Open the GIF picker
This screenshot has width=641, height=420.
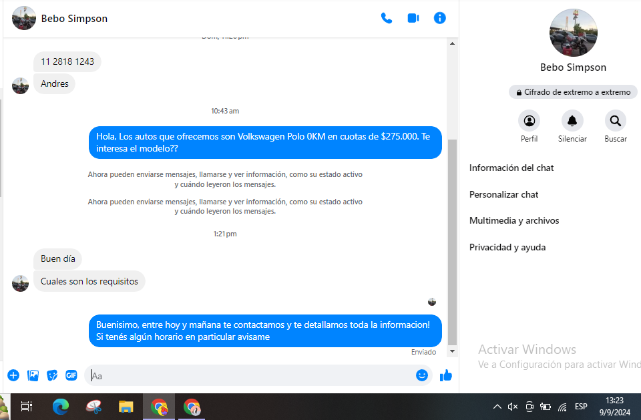point(71,375)
